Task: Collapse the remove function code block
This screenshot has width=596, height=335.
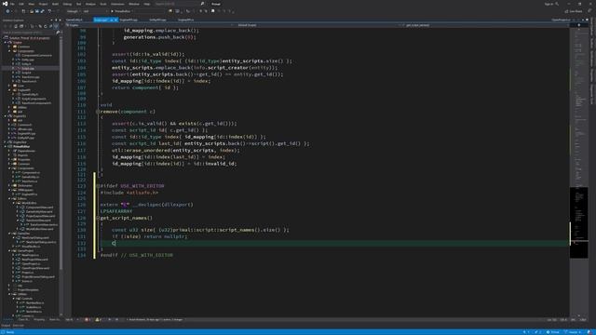Action: pos(98,112)
